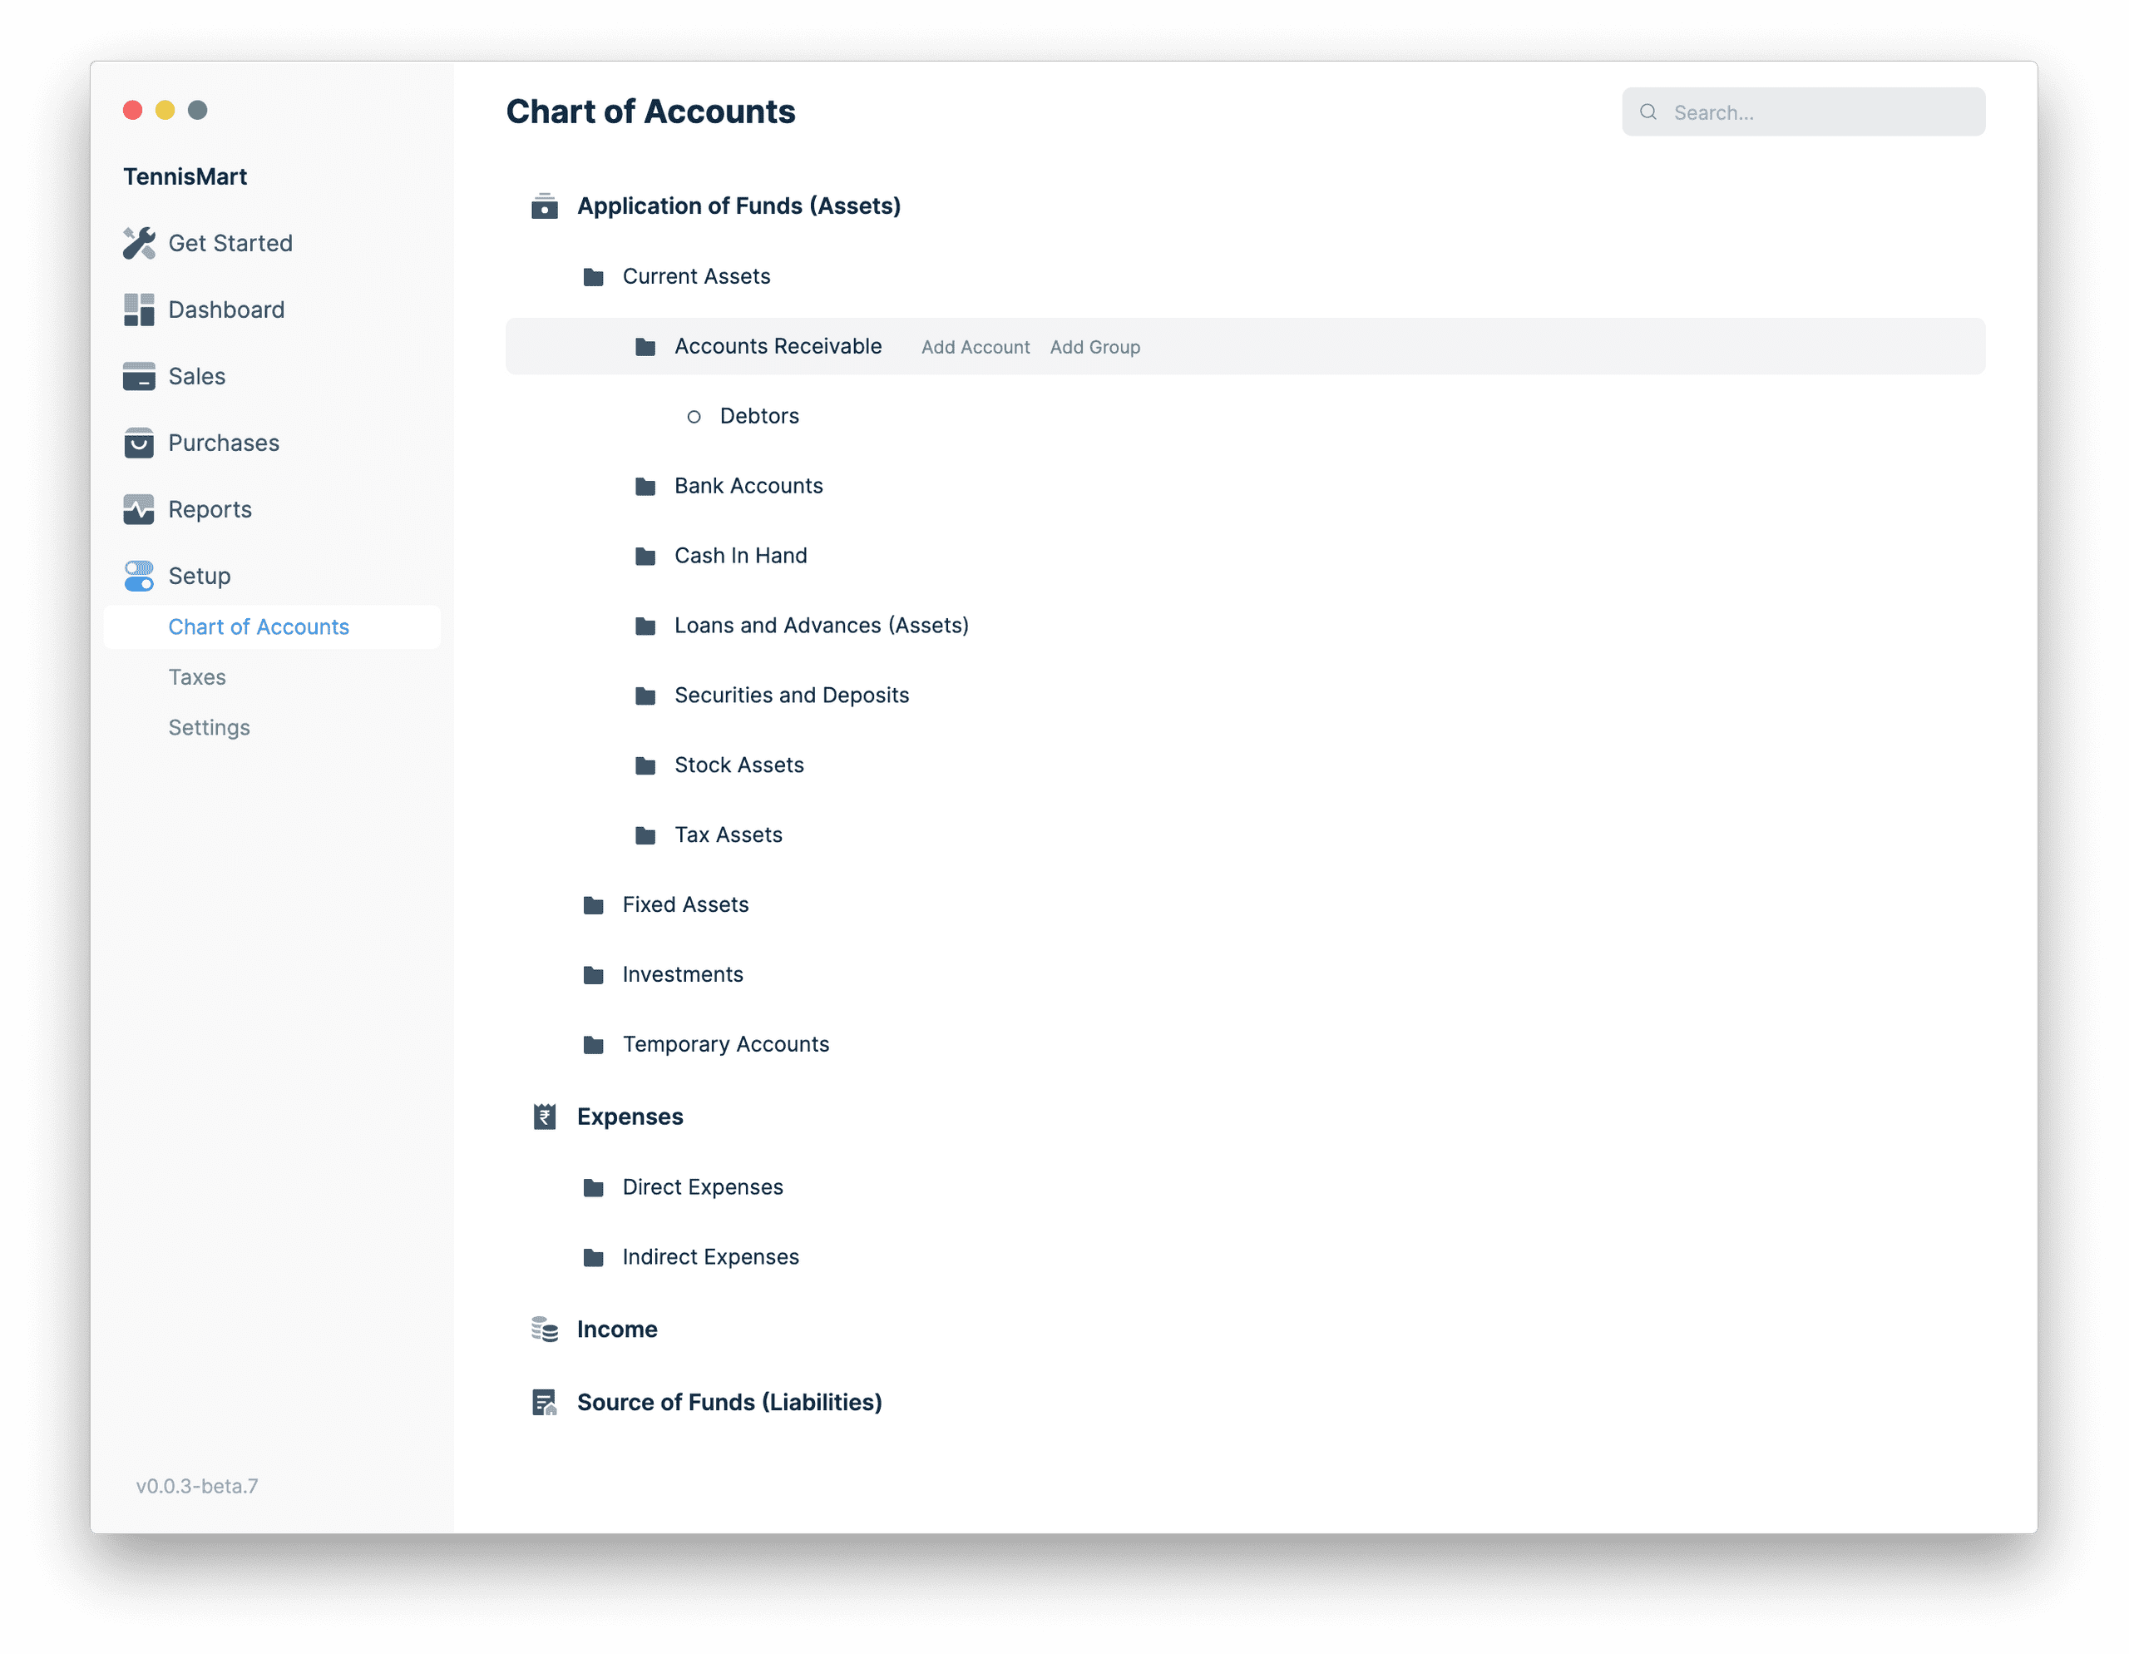The width and height of the screenshot is (2129, 1654).
Task: Click the Purchases bag icon
Action: pyautogui.click(x=138, y=443)
